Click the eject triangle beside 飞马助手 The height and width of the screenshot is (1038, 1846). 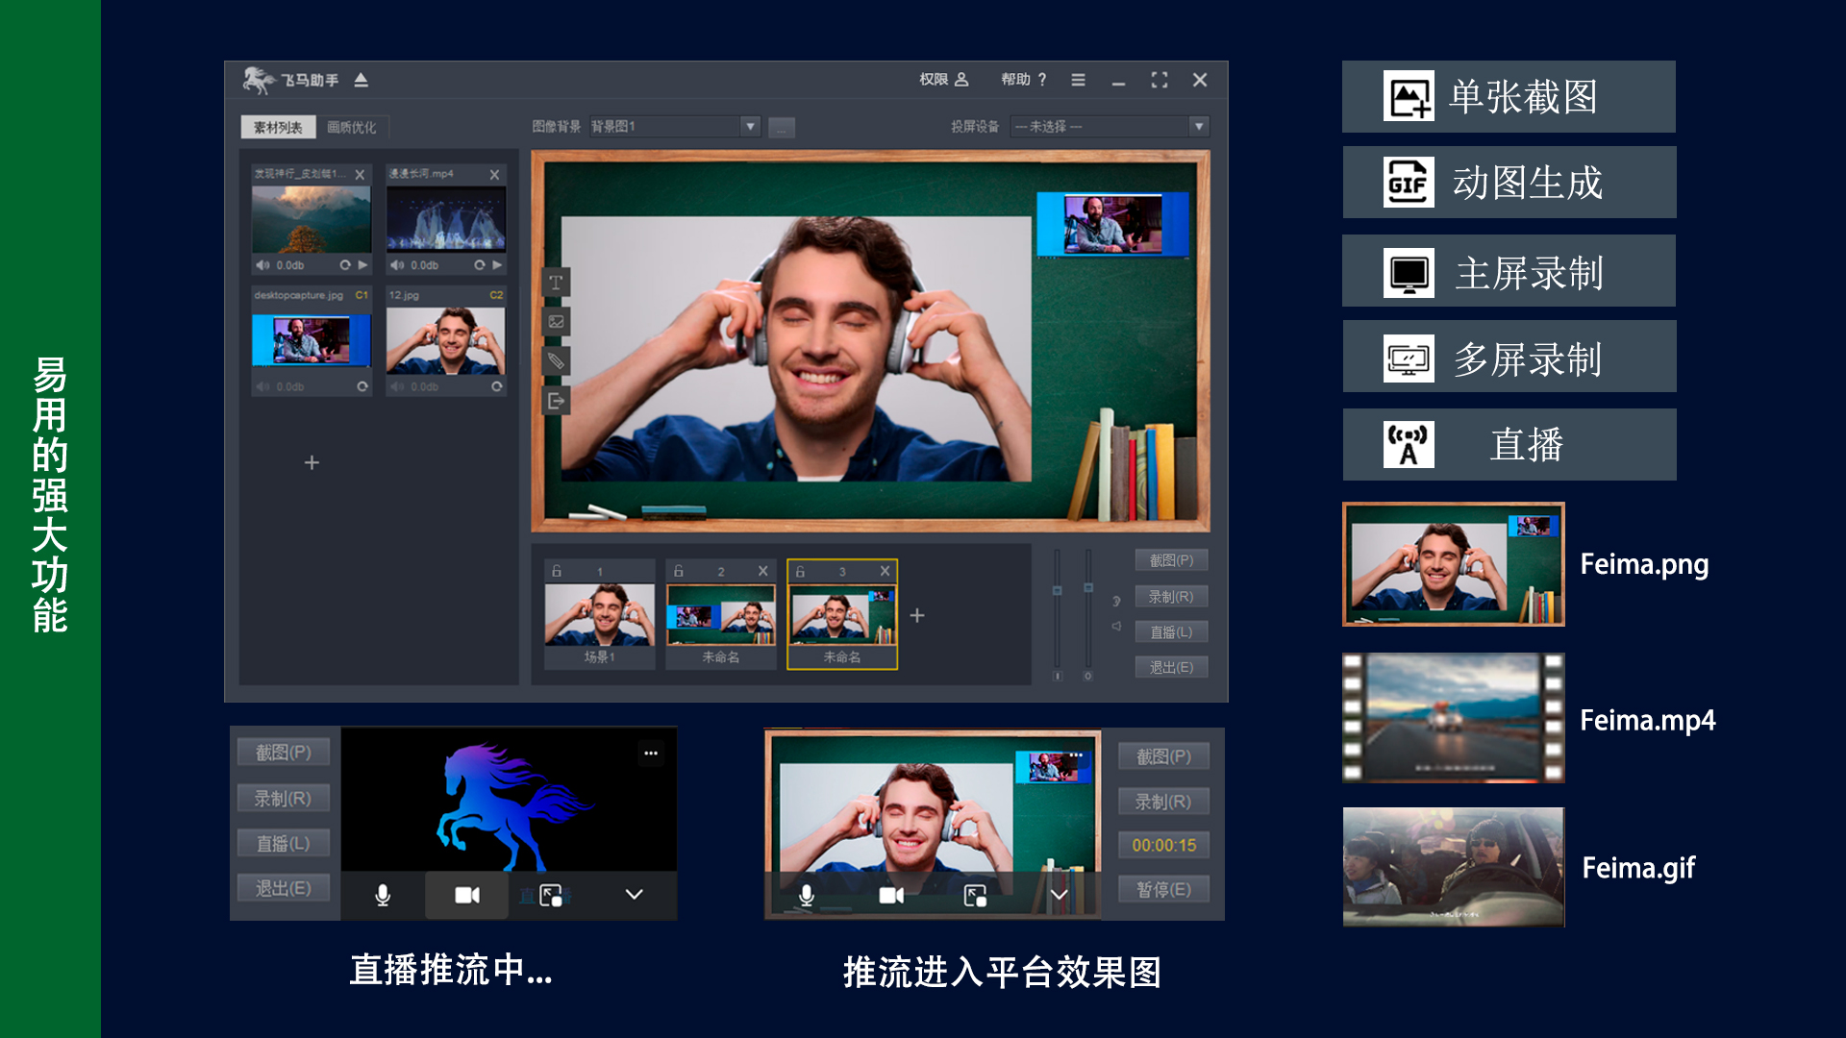[361, 80]
